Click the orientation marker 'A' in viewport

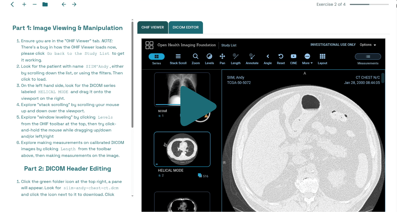(305, 73)
